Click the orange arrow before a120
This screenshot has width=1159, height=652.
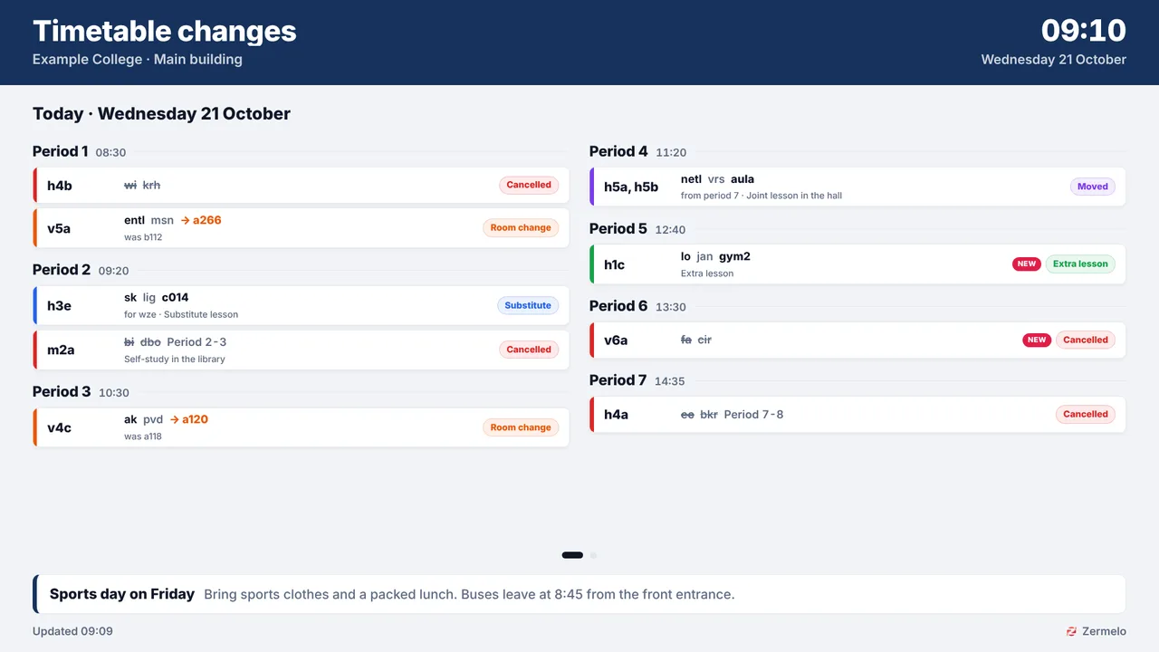174,419
